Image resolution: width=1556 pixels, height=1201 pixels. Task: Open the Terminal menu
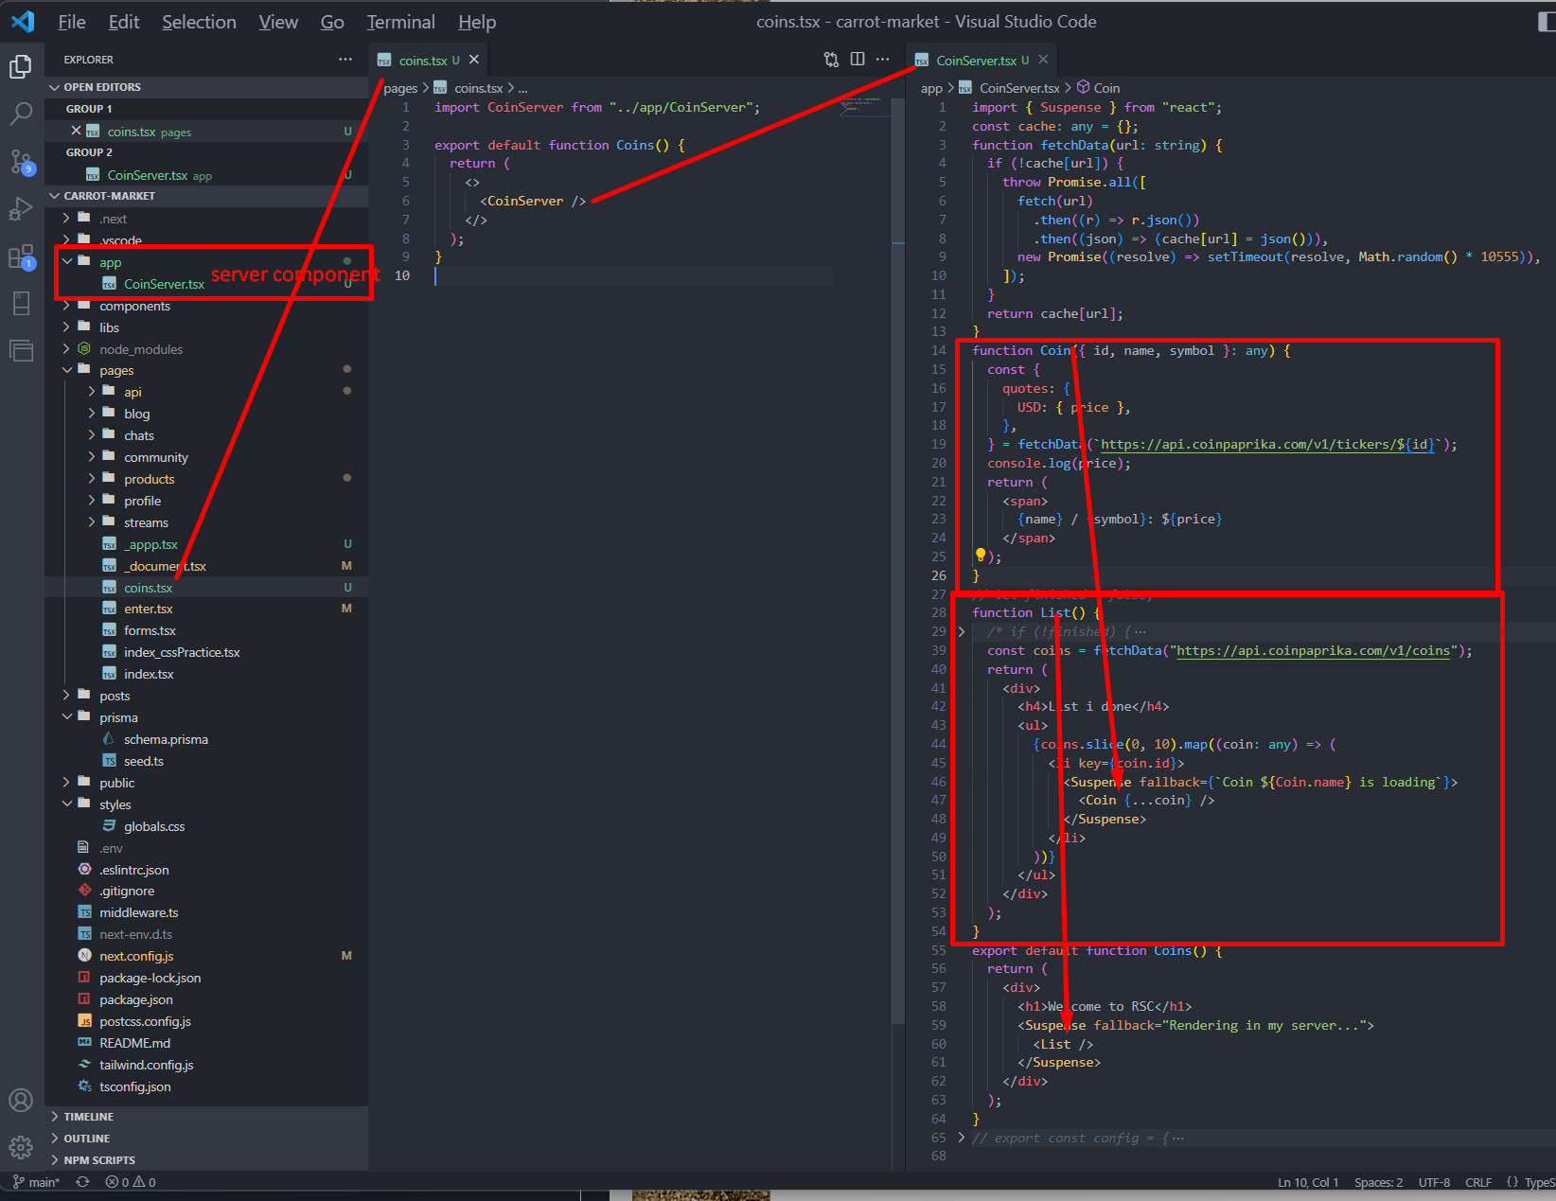click(401, 22)
